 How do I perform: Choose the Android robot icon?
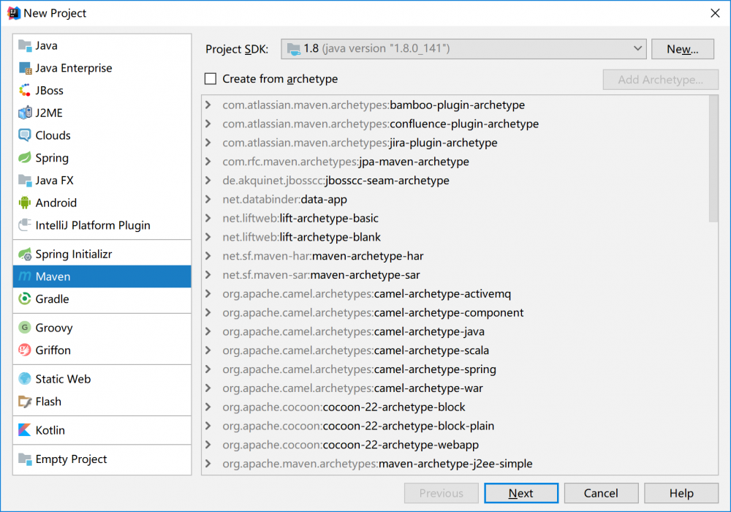tap(24, 203)
